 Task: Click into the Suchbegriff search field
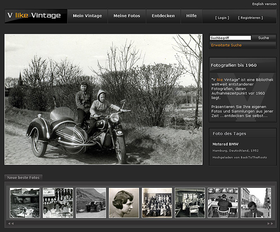click(x=230, y=38)
